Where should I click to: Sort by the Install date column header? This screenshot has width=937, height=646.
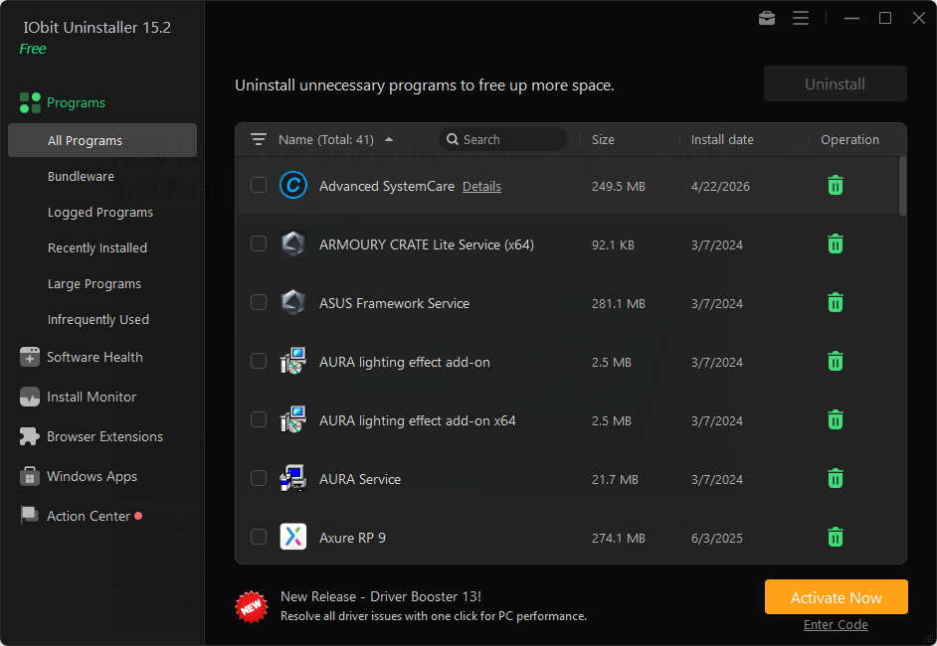[x=722, y=140]
